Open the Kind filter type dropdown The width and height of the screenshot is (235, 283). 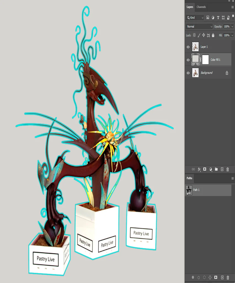(x=195, y=18)
